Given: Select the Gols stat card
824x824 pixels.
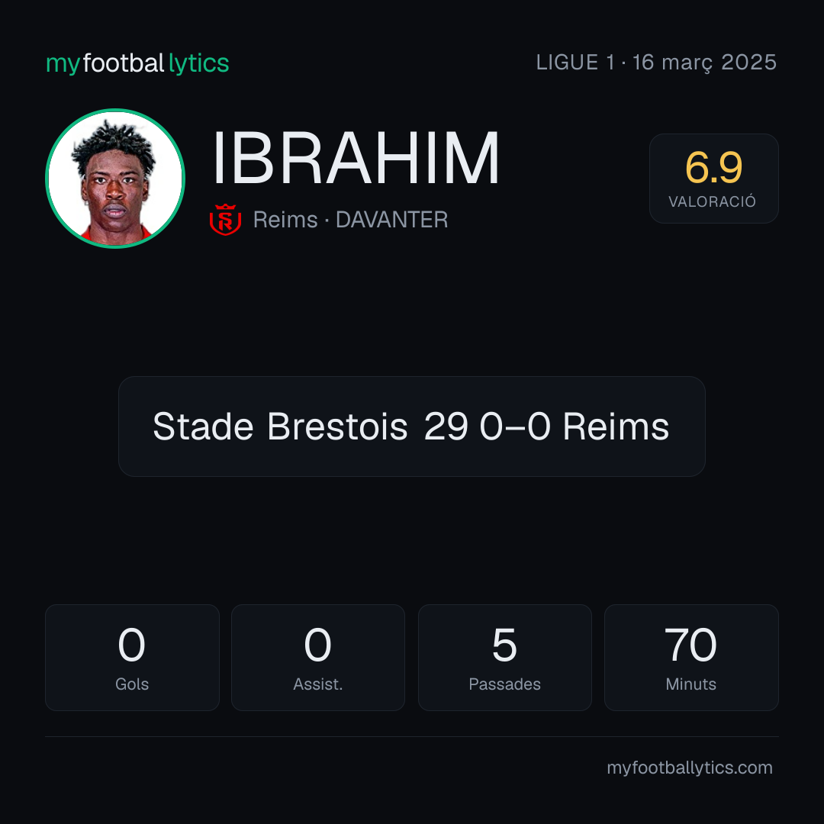Looking at the screenshot, I should 132,658.
